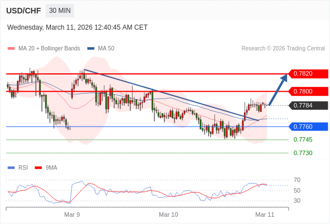Click the green 0.7745 support label
330x224 pixels.
click(x=303, y=139)
